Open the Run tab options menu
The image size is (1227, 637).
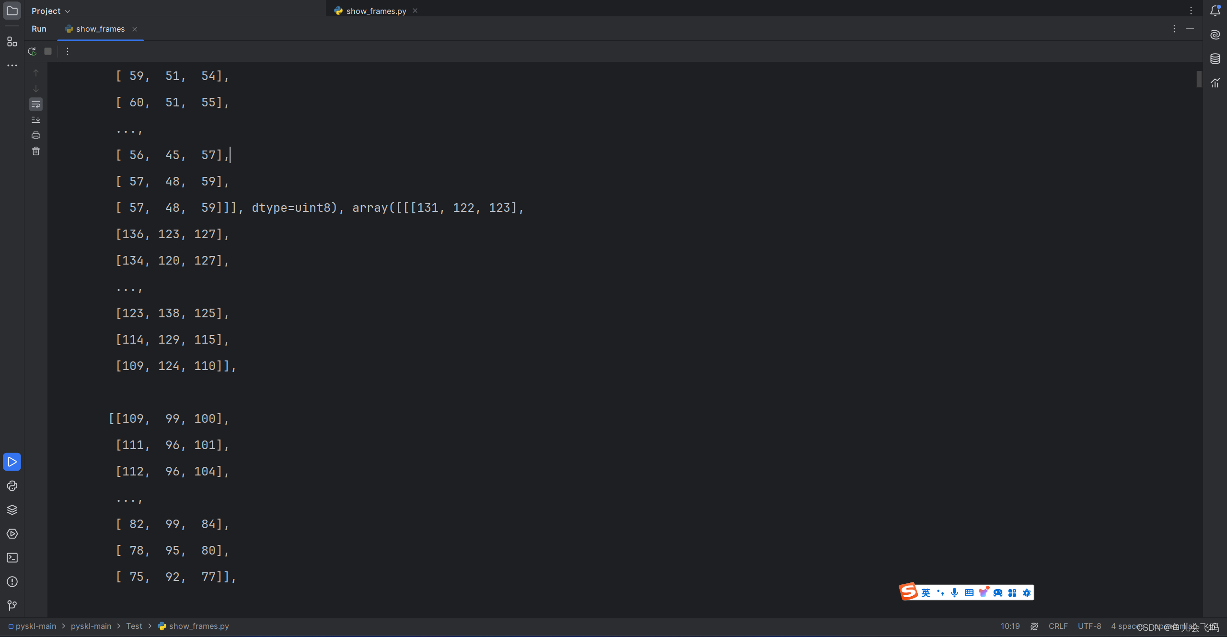[x=1173, y=29]
